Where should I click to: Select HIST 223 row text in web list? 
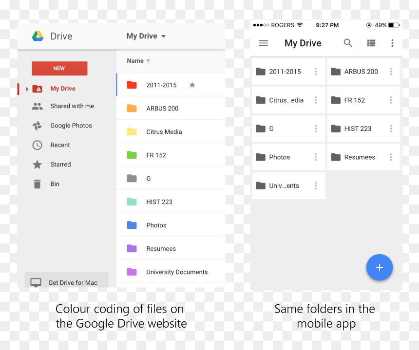(x=159, y=202)
